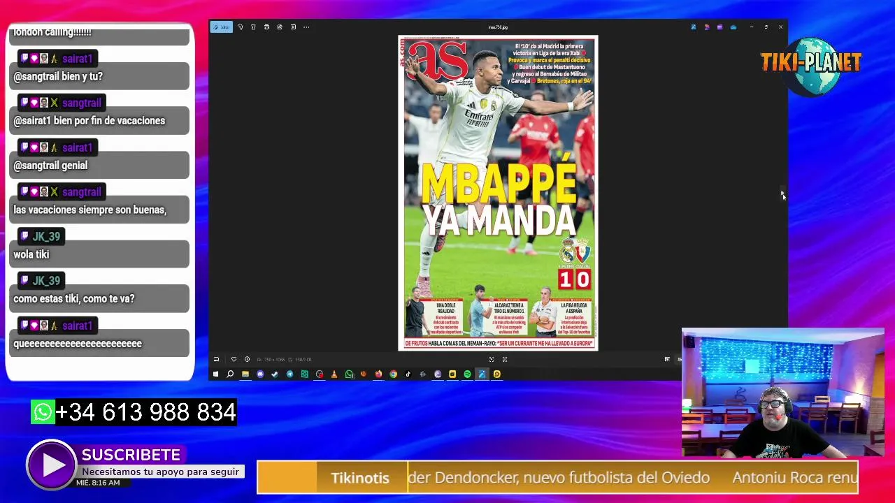This screenshot has height=503, width=895.
Task: Rotate the image using the toolbar icon
Action: point(240,27)
